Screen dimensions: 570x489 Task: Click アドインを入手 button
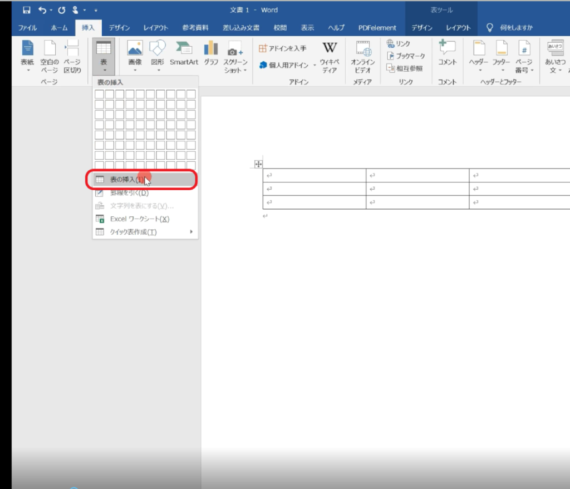coord(283,48)
